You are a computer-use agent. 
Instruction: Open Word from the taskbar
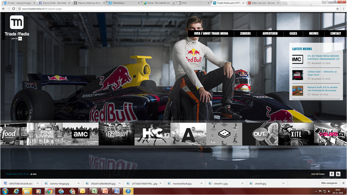coord(117,191)
